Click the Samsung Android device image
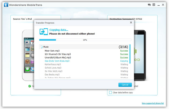This screenshot has height=109, width=169. [x=140, y=55]
